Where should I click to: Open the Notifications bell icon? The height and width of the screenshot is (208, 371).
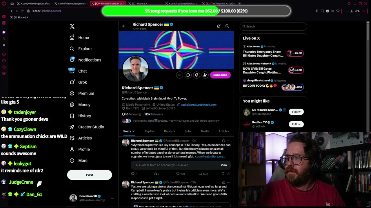point(72,60)
